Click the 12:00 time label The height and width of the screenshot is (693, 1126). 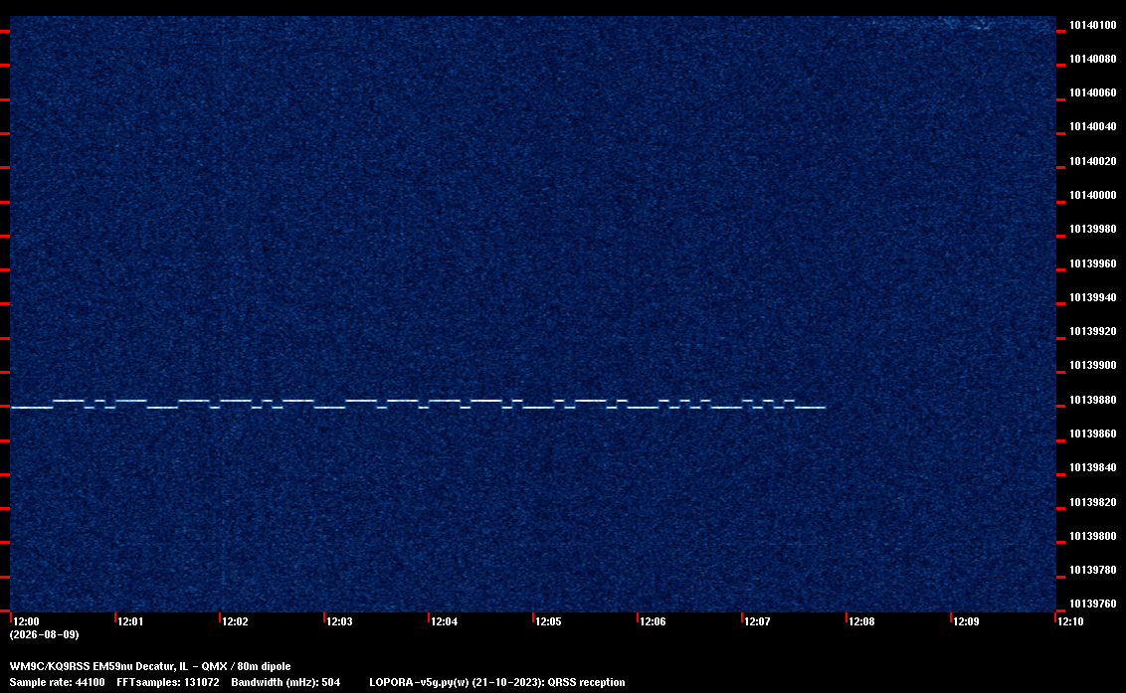[x=26, y=621]
